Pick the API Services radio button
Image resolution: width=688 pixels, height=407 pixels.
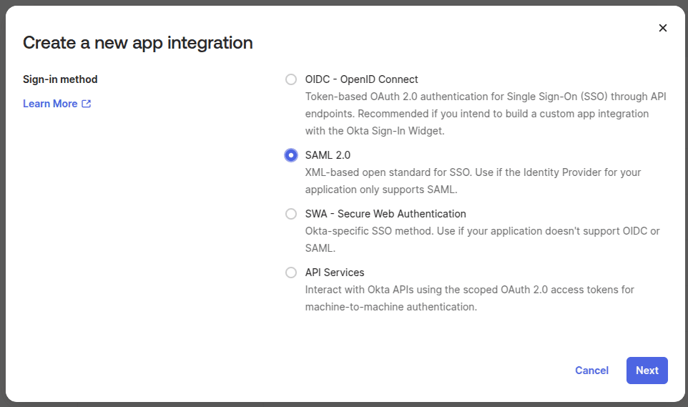291,273
